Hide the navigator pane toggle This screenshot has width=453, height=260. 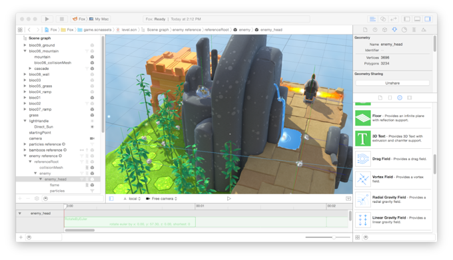407,19
